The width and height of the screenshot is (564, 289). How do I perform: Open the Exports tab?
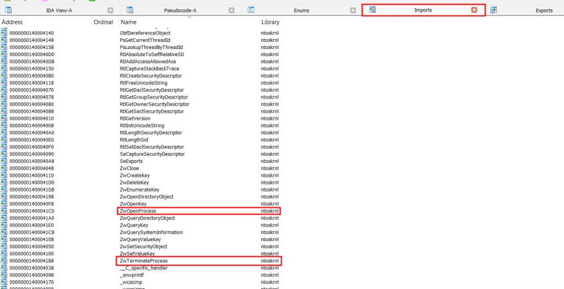click(x=544, y=10)
